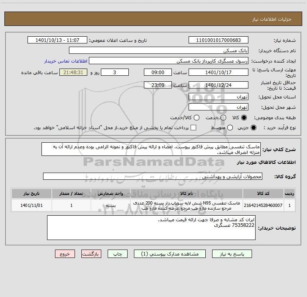Viewport: 307px width, 297px height.
Task: Click the quantity cell in the N95 mask row
Action: click(71, 205)
